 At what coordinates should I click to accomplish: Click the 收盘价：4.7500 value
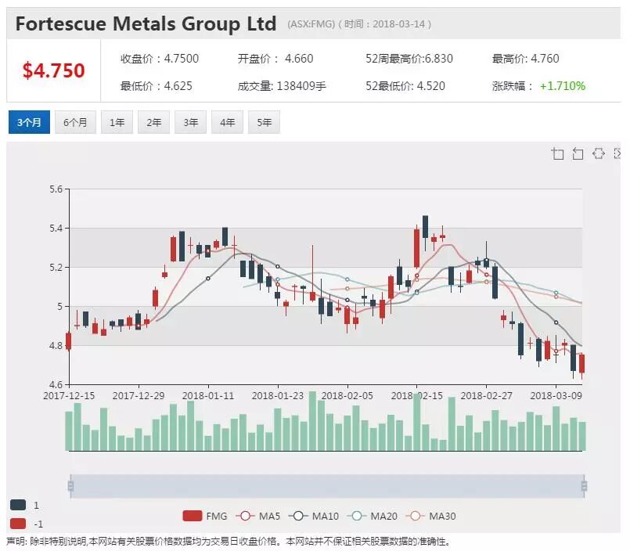(160, 59)
